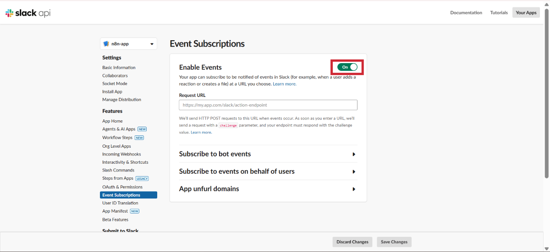Open Incoming Webhooks

tap(121, 154)
